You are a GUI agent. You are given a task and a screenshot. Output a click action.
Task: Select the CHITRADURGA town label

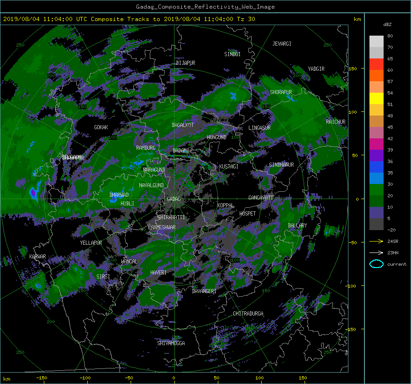click(248, 314)
